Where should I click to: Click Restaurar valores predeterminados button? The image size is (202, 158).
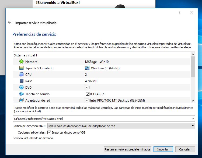pos(128,149)
